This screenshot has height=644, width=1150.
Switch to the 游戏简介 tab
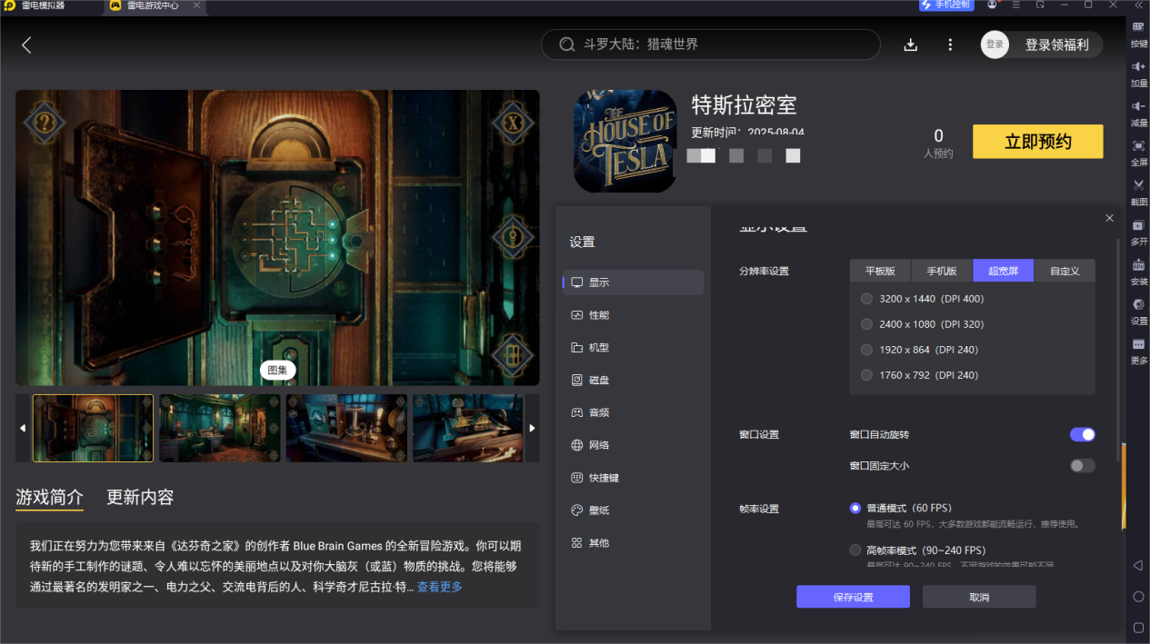49,497
